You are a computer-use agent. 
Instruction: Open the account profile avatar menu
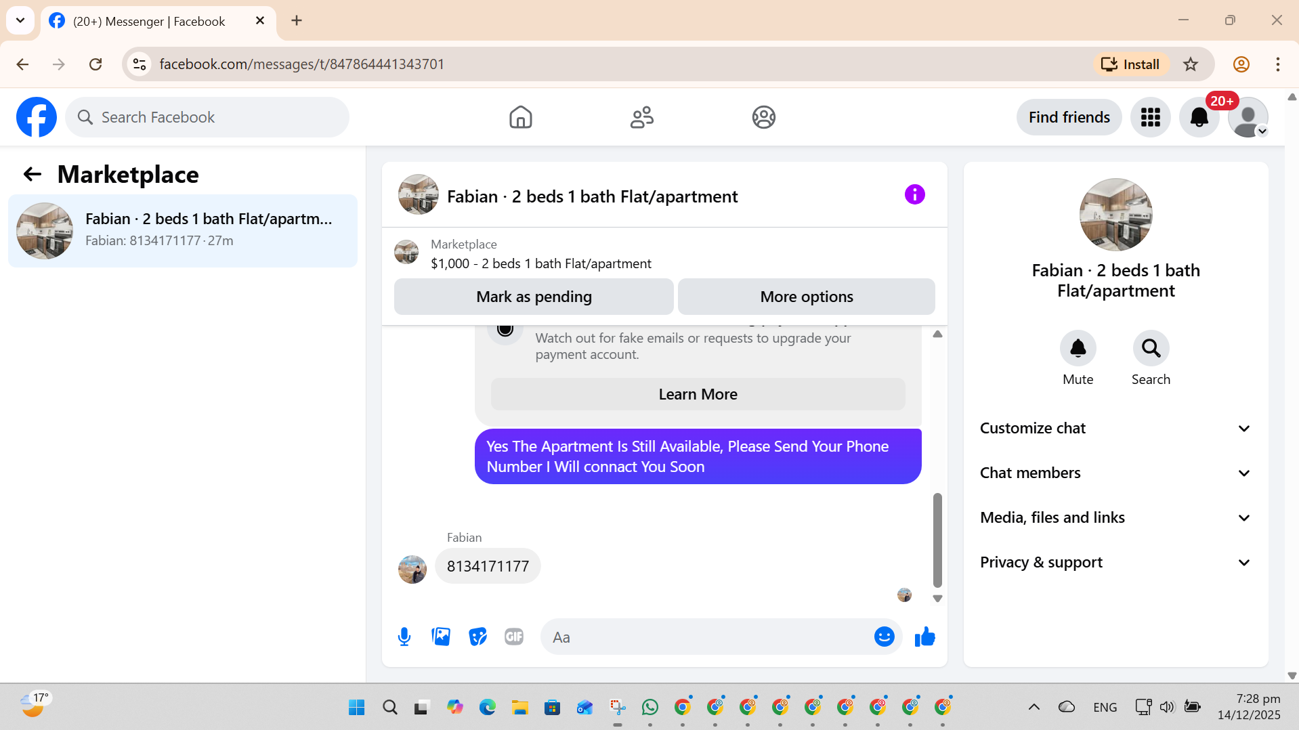(1248, 117)
